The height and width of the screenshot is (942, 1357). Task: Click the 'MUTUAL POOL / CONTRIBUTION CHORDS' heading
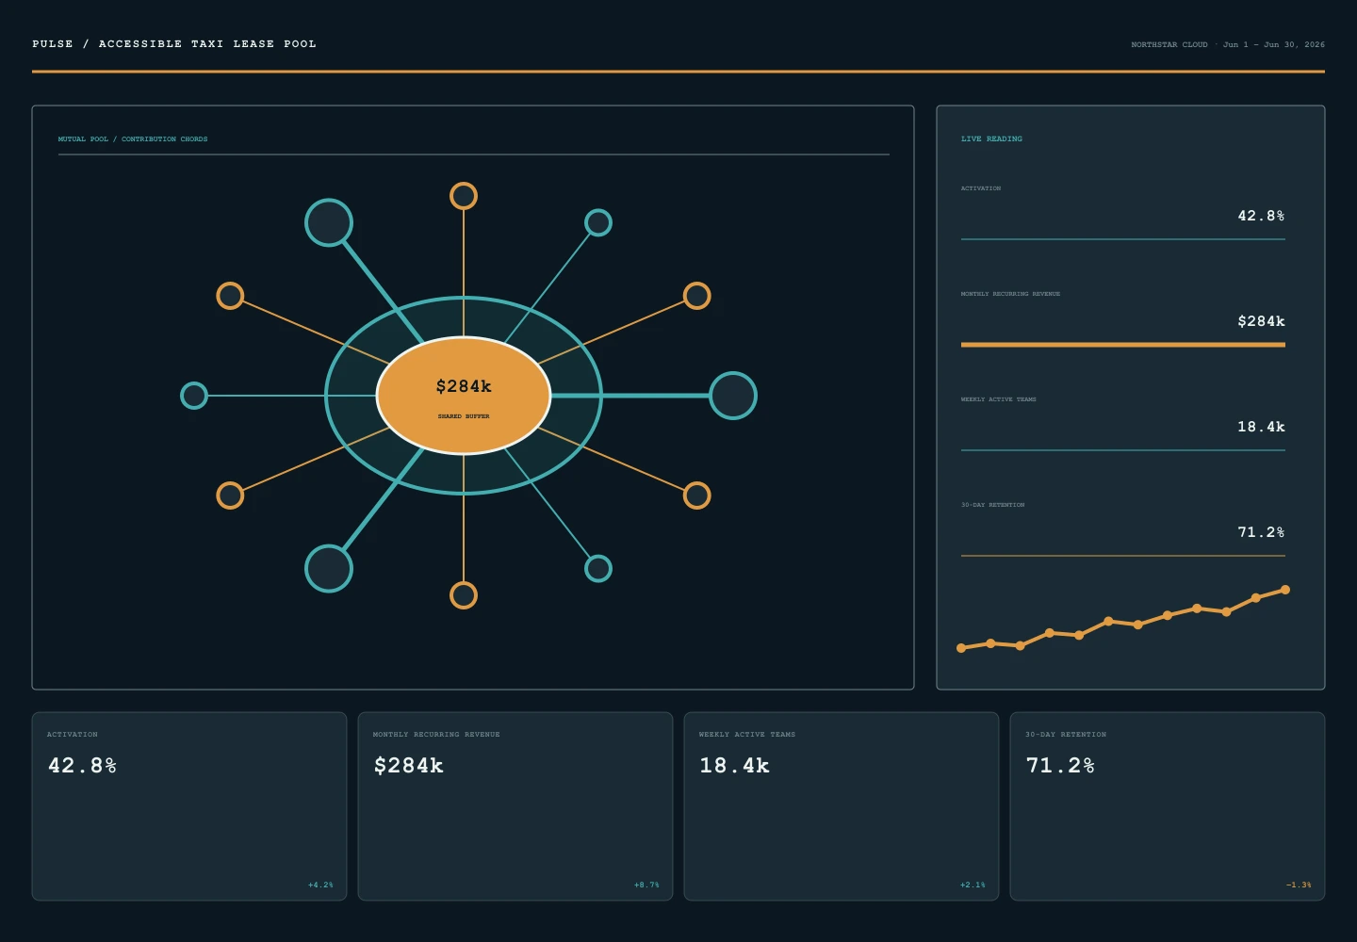tap(133, 139)
